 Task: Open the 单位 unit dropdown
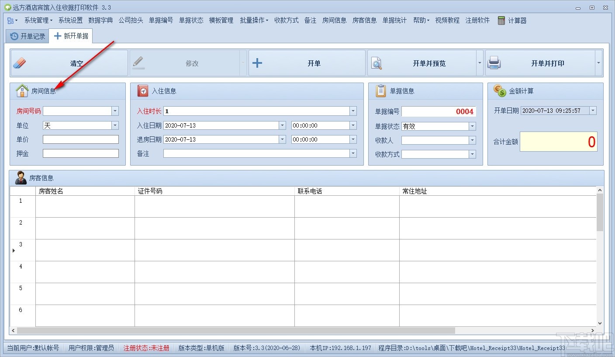pos(115,125)
